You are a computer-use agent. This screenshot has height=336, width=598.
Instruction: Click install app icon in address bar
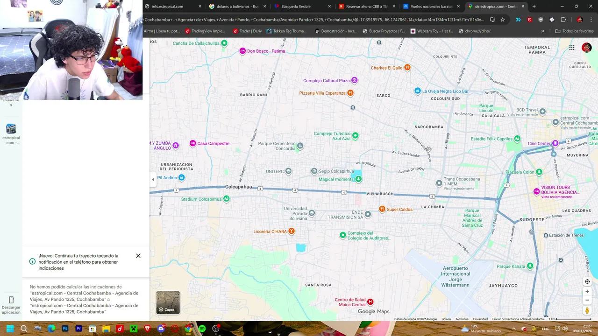(x=492, y=20)
